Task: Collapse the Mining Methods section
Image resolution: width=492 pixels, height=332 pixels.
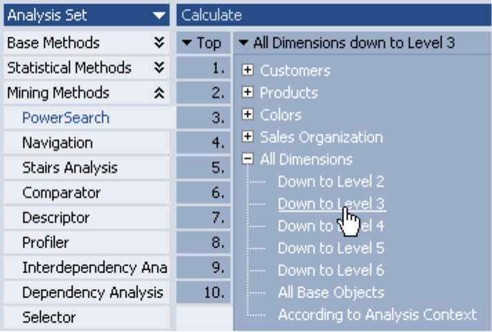Action: pyautogui.click(x=160, y=93)
